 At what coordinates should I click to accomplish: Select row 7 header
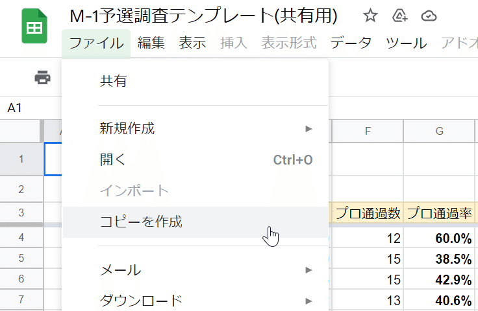pos(21,299)
